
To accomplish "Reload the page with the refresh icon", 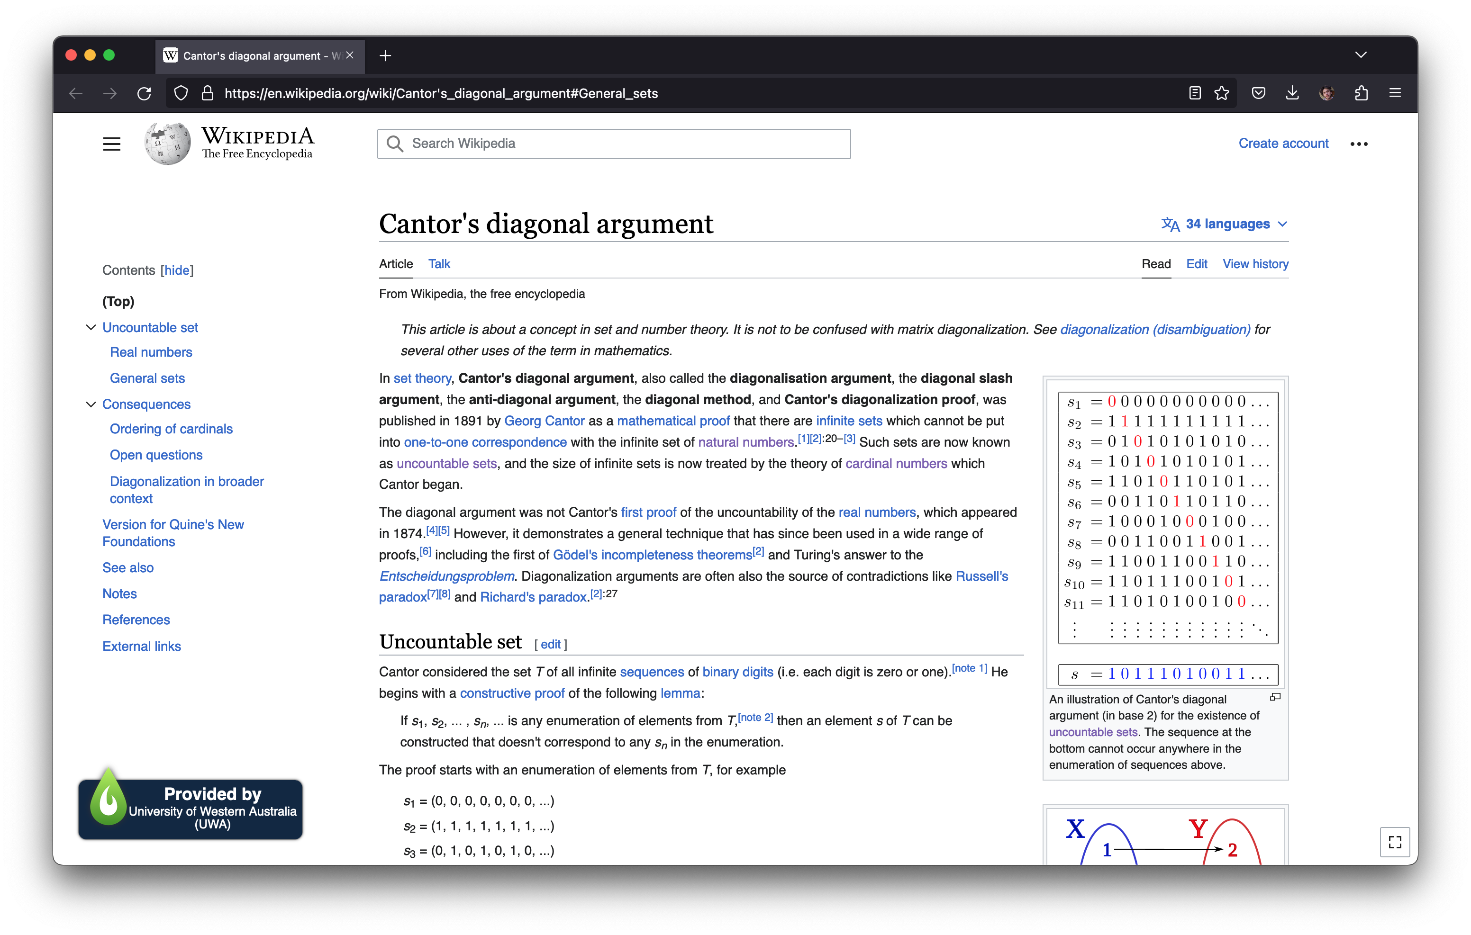I will [x=144, y=93].
